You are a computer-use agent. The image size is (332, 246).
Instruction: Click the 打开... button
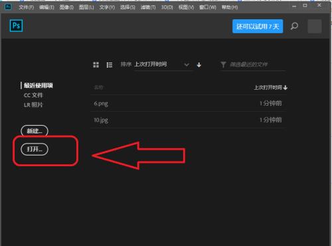(x=35, y=149)
